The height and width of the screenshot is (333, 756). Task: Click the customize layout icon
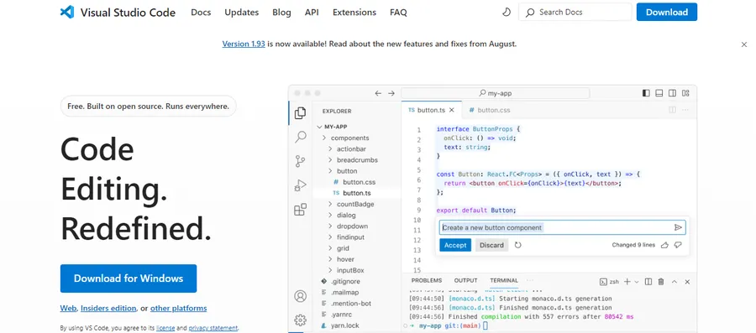pyautogui.click(x=685, y=93)
